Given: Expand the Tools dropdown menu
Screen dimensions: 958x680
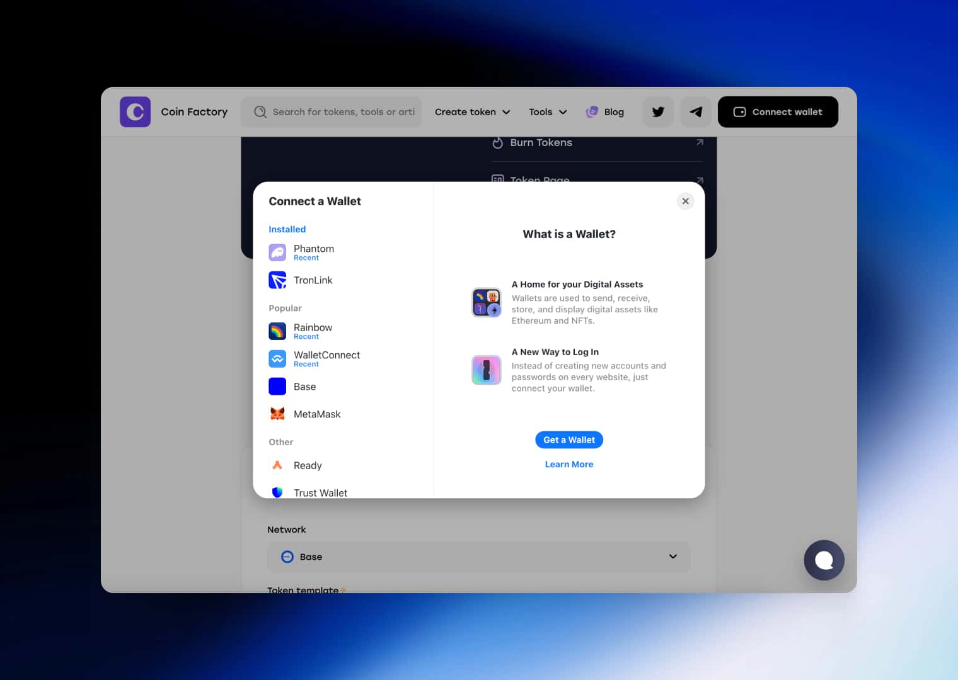Looking at the screenshot, I should click(548, 112).
